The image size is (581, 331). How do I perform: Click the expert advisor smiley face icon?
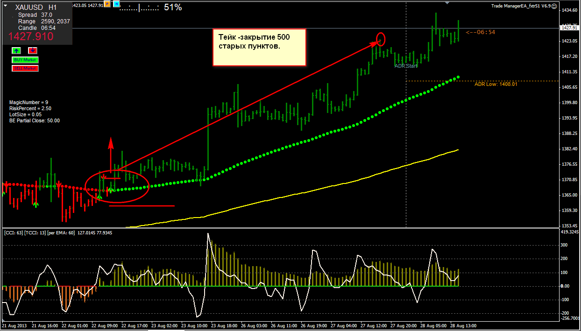click(554, 6)
